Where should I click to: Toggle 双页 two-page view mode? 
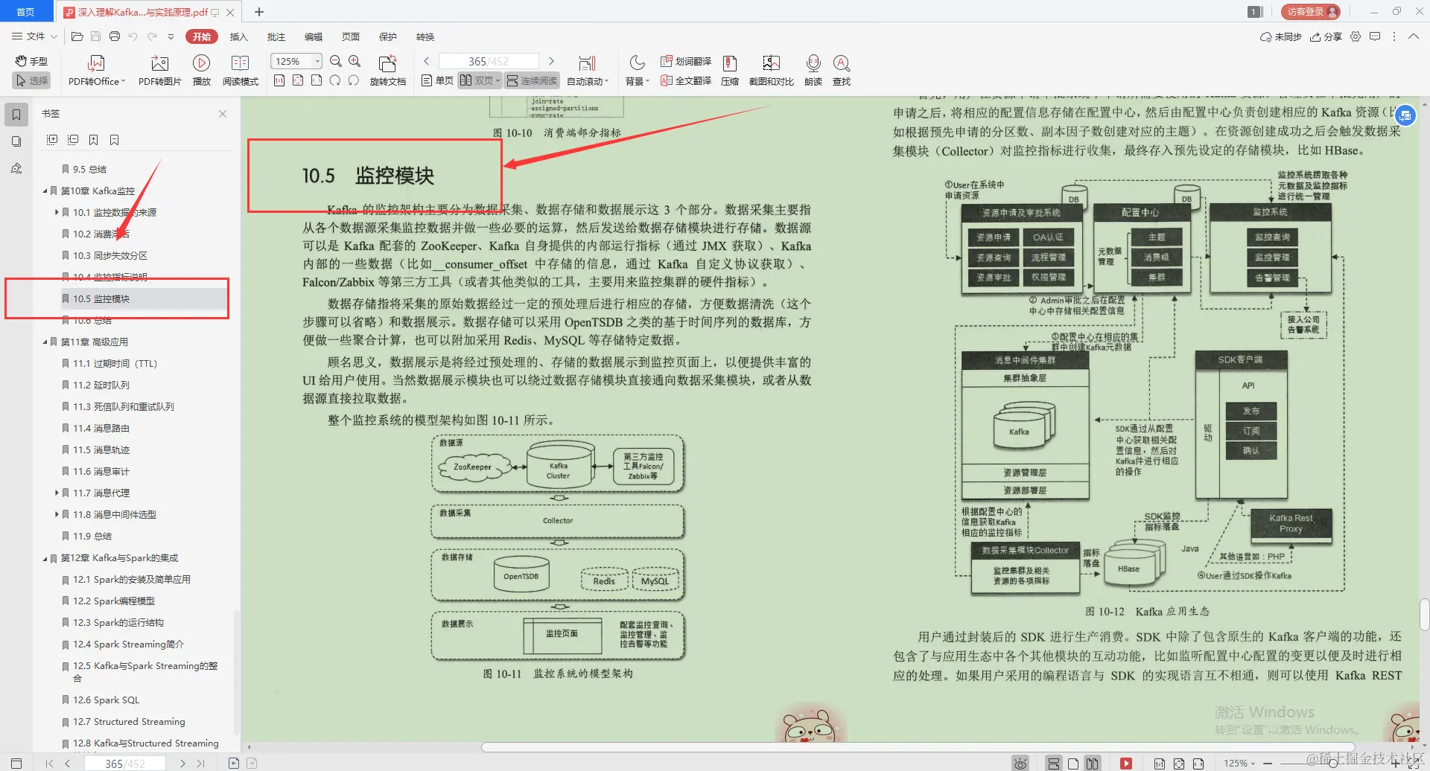480,80
